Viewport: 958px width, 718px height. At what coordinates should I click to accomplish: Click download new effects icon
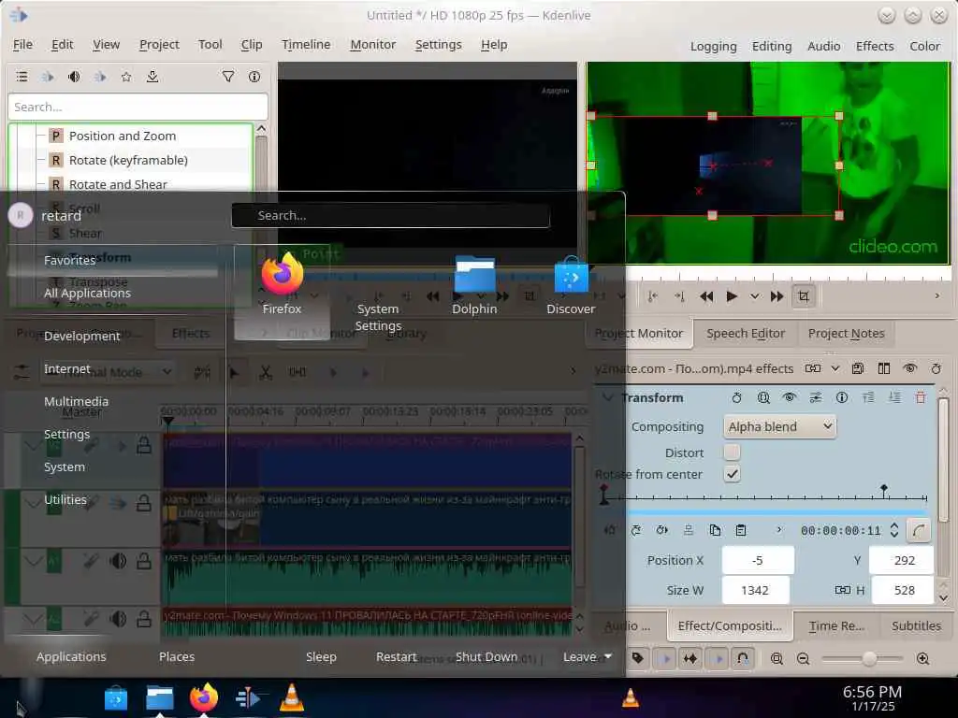tap(152, 77)
